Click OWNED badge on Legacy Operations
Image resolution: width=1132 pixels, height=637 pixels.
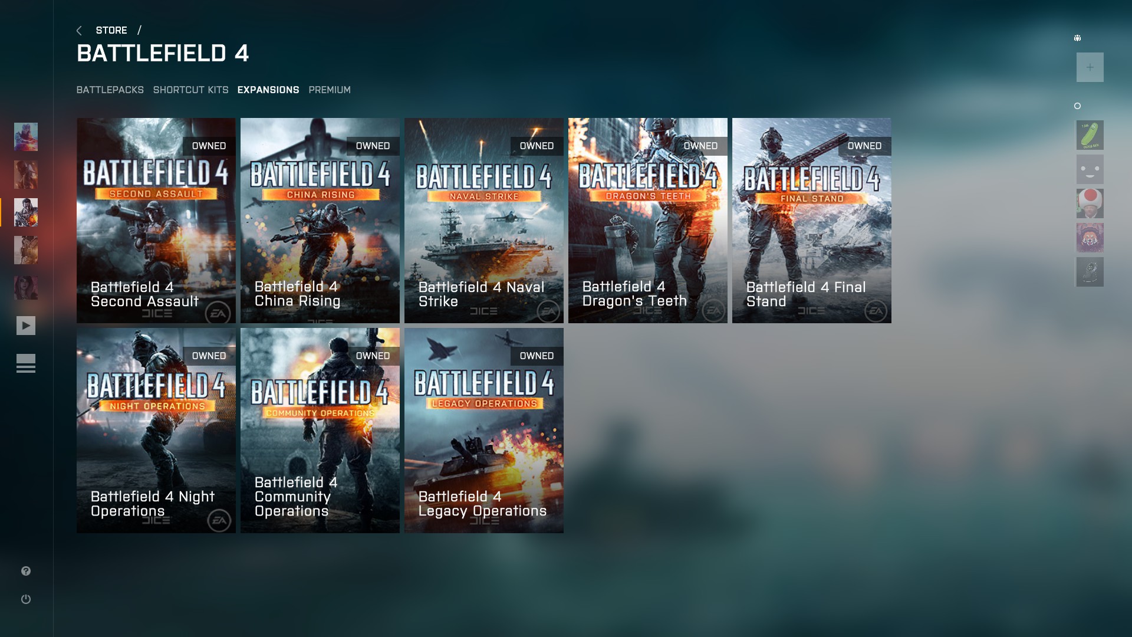pyautogui.click(x=537, y=356)
